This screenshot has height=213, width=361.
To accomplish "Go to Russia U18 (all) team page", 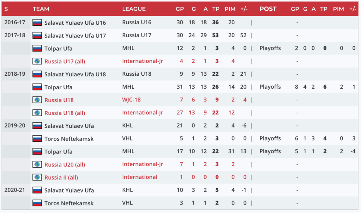I will coord(65,113).
